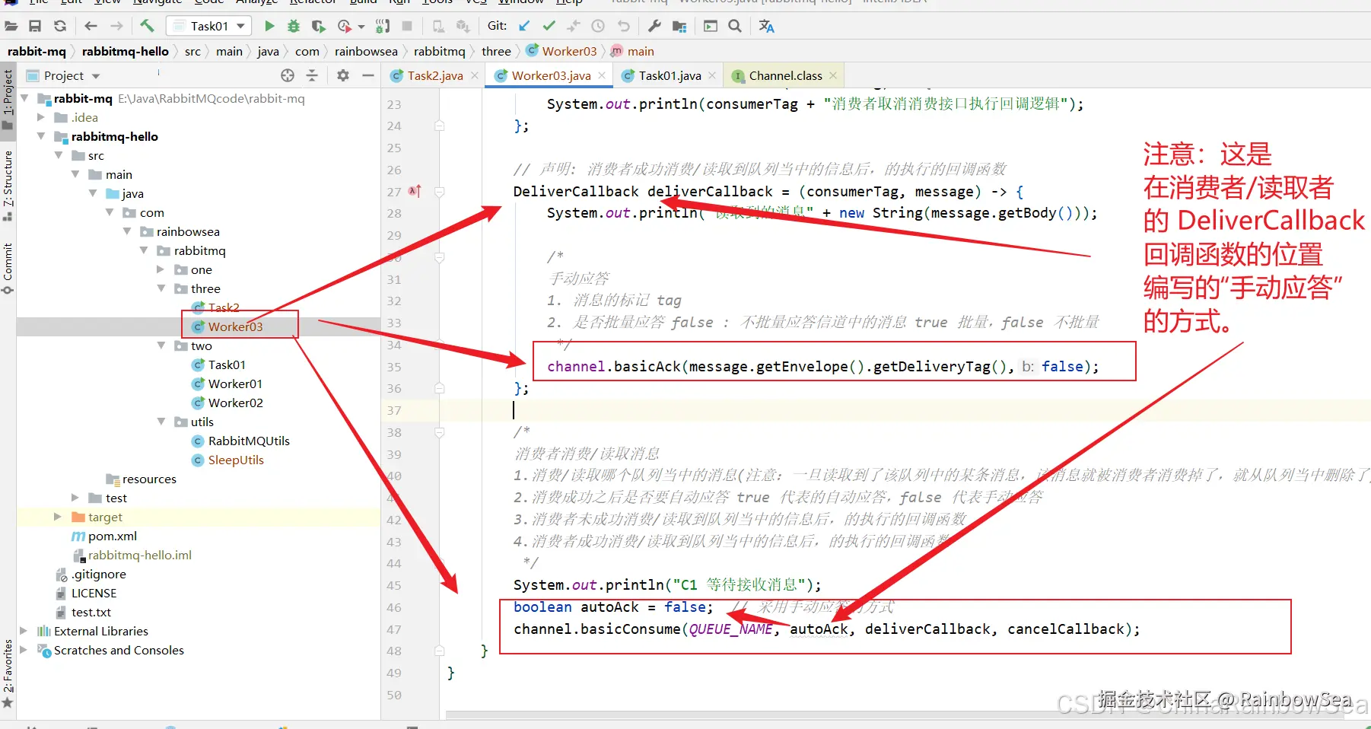Open Project Structure folder icon
This screenshot has height=729, width=1371.
679,27
